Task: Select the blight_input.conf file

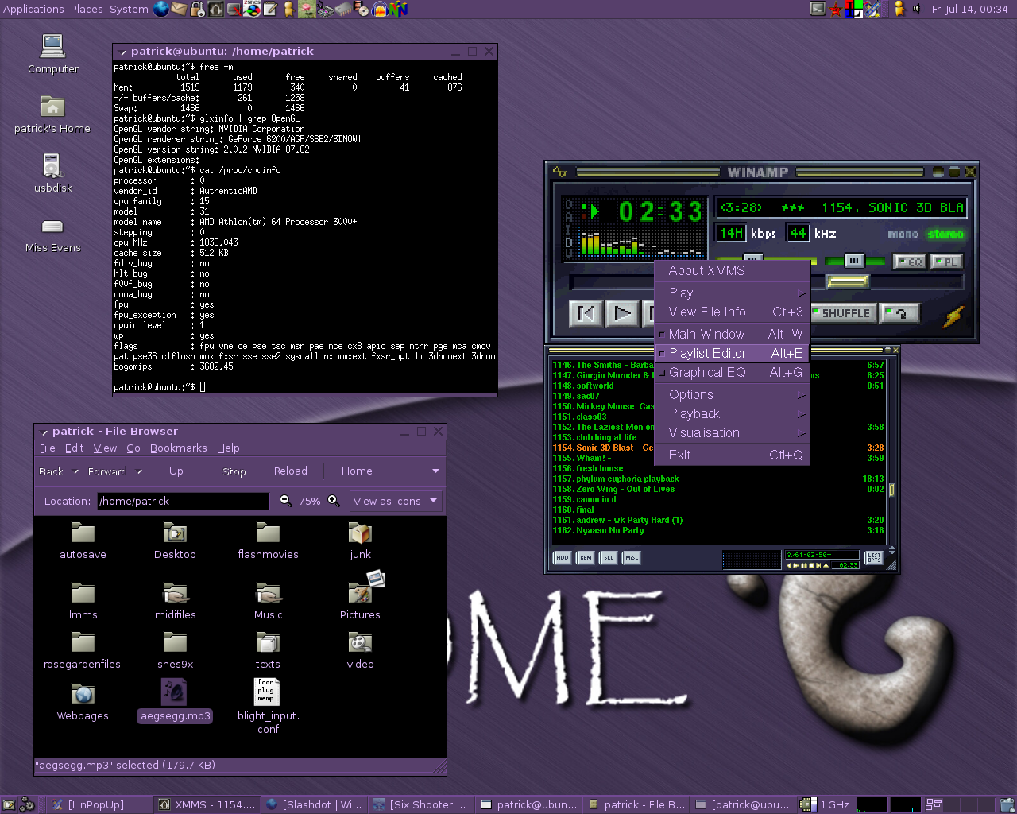Action: tap(268, 705)
